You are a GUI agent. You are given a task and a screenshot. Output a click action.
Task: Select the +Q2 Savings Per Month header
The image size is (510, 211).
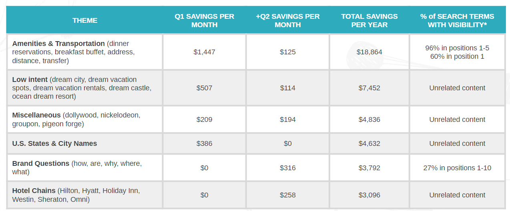pyautogui.click(x=287, y=20)
